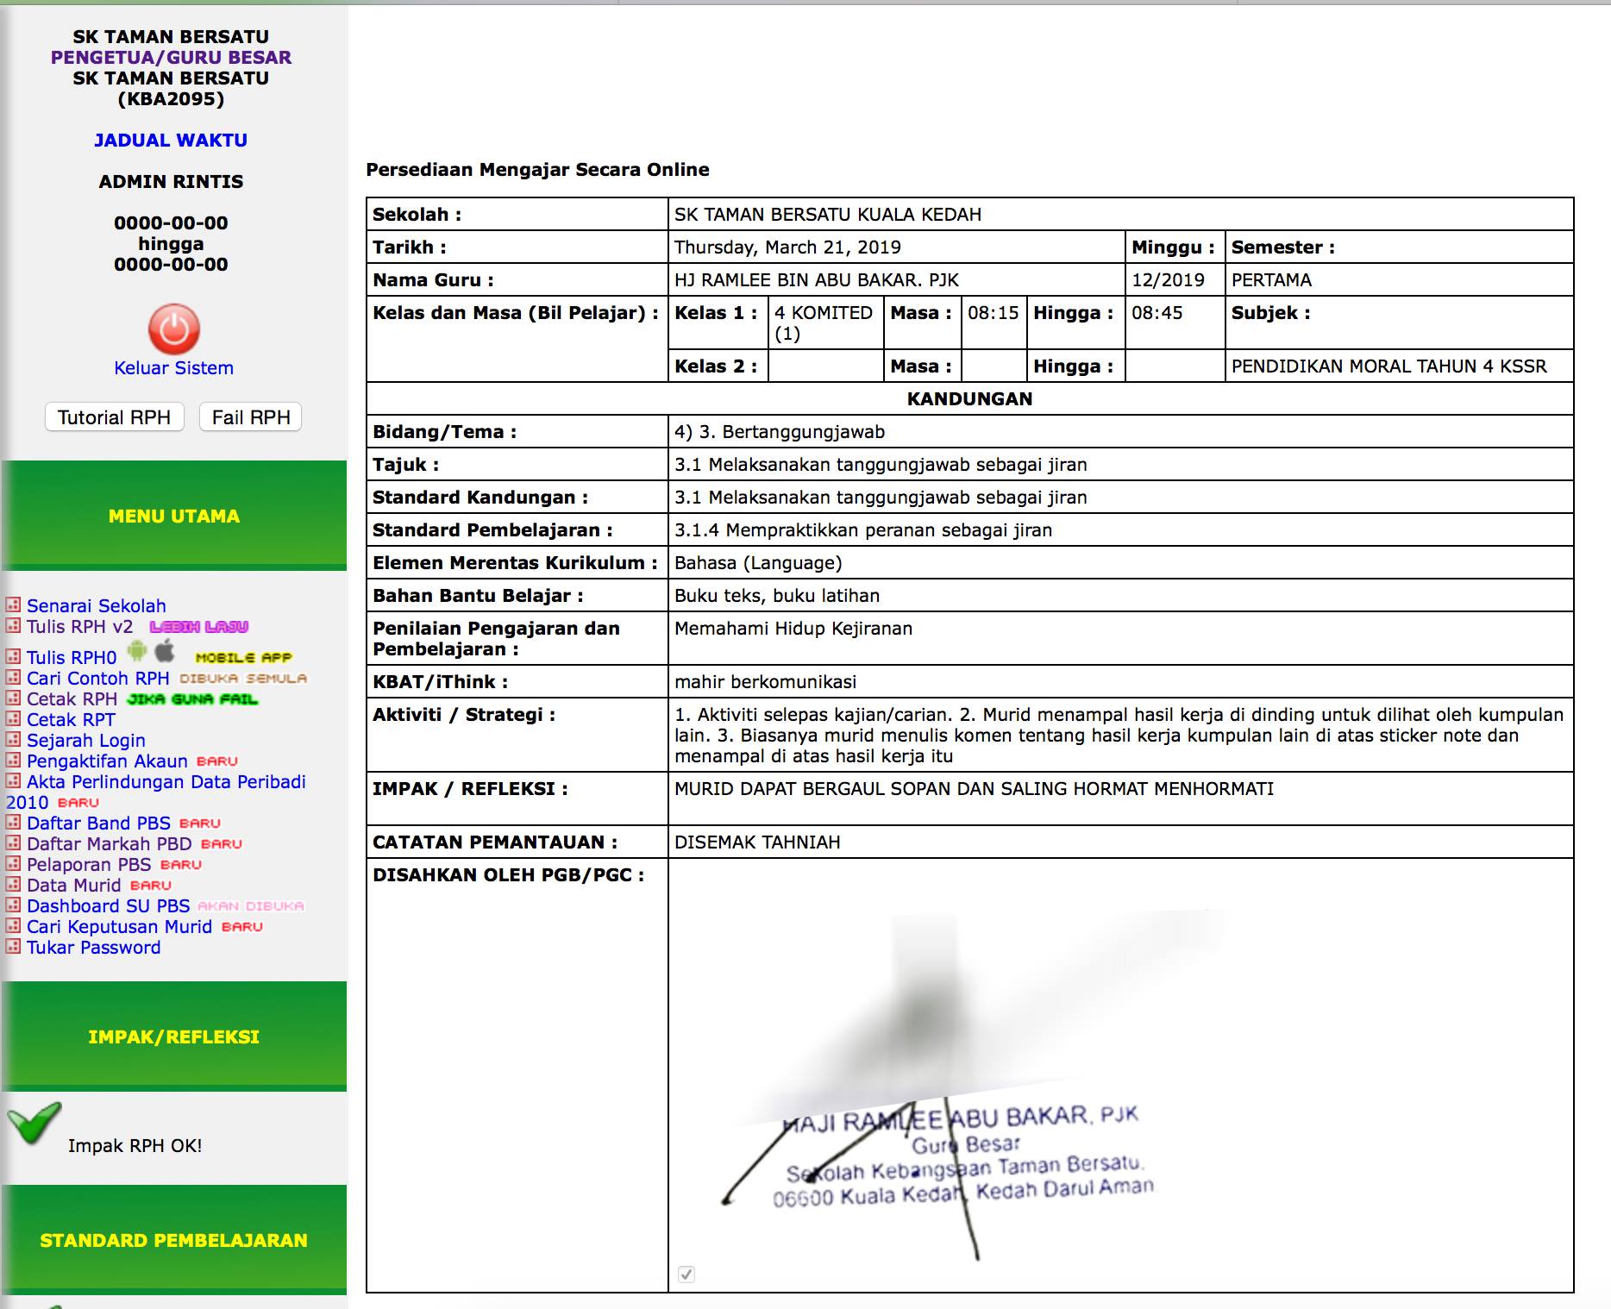1611x1309 pixels.
Task: Click the red Keluar Sistem power icon
Action: [174, 329]
